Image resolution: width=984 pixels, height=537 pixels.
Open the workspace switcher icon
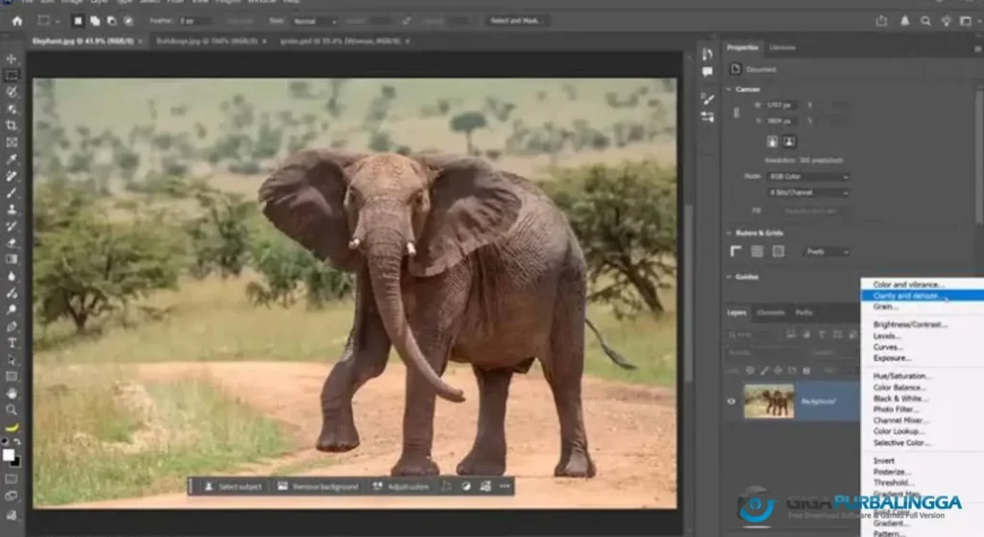point(966,21)
